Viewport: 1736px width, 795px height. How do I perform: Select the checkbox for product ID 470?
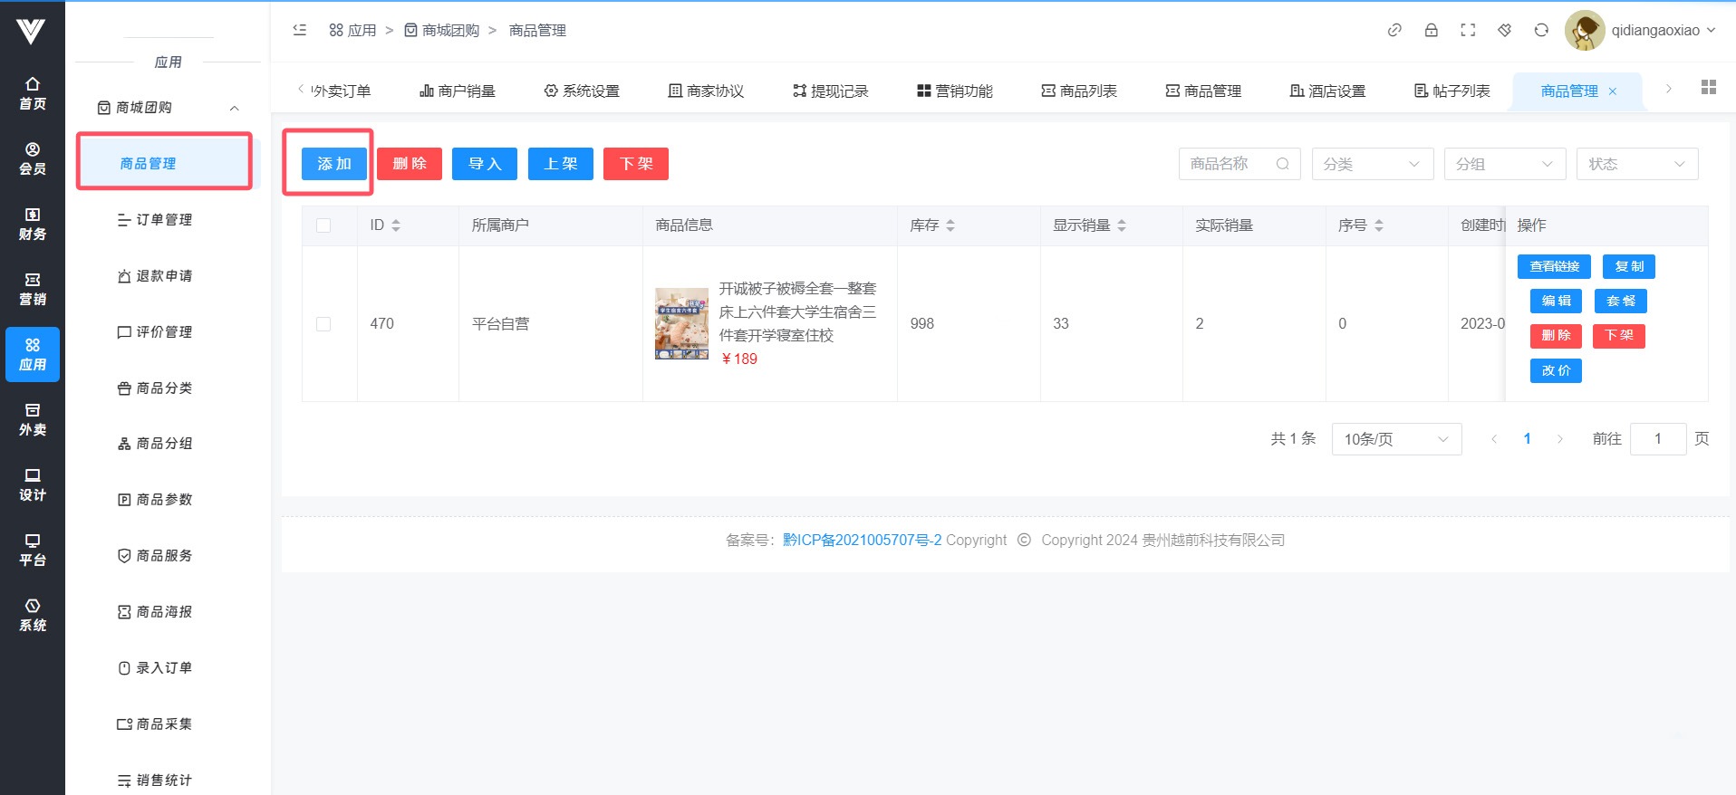click(x=323, y=324)
